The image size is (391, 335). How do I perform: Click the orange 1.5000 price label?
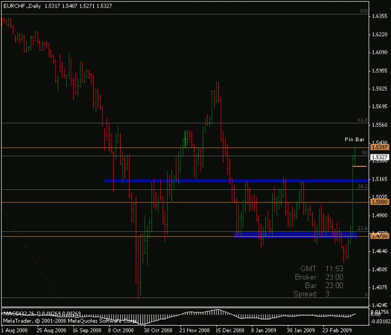(380, 202)
